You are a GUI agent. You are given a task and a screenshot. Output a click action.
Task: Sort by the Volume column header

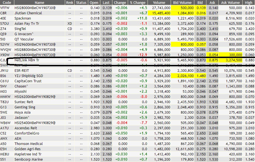point(159,2)
